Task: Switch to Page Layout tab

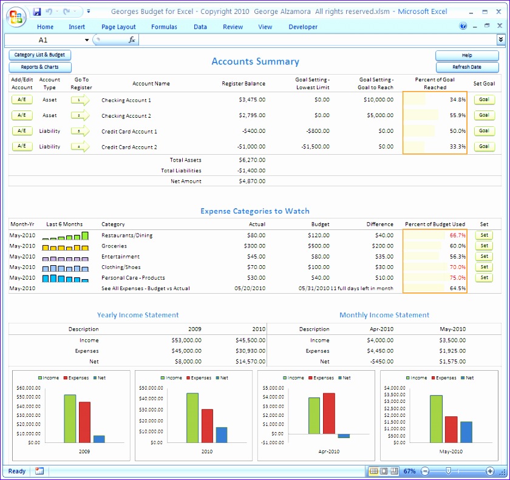Action: click(118, 27)
